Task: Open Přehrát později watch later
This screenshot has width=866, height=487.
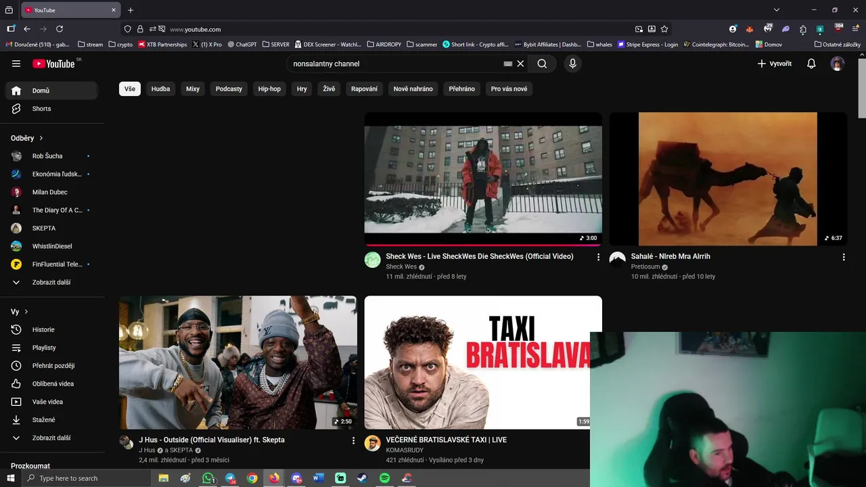Action: tap(52, 366)
